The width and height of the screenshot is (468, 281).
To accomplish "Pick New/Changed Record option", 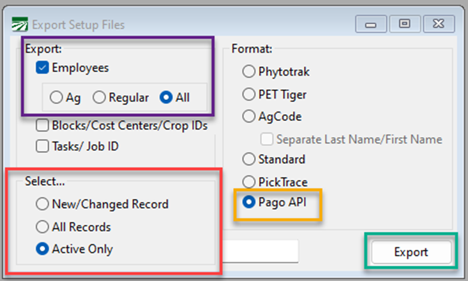I will 43,205.
